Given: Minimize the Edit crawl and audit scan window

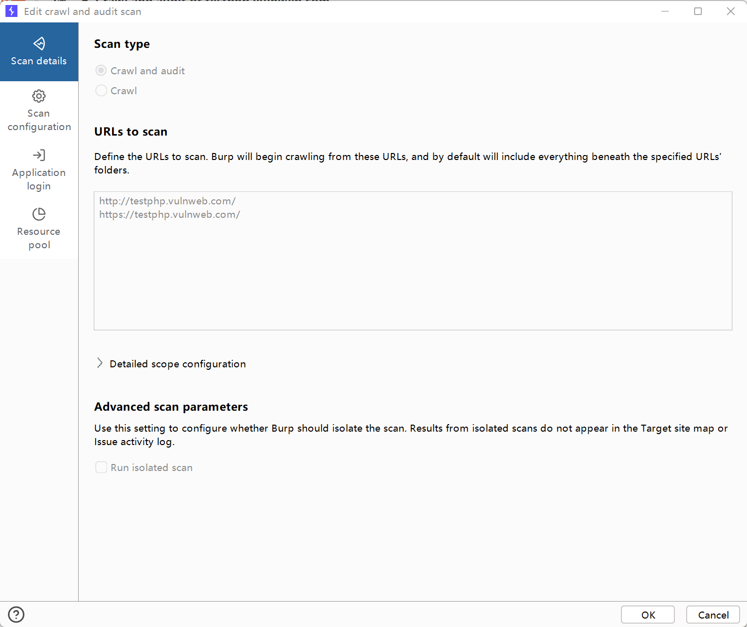Looking at the screenshot, I should click(x=665, y=11).
